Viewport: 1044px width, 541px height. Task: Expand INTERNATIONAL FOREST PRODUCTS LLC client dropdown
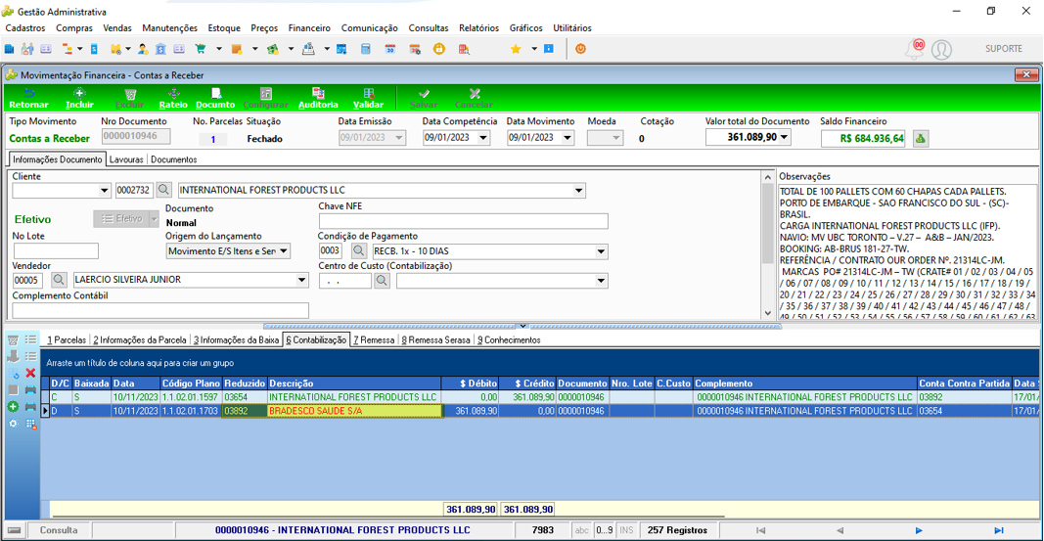click(578, 191)
